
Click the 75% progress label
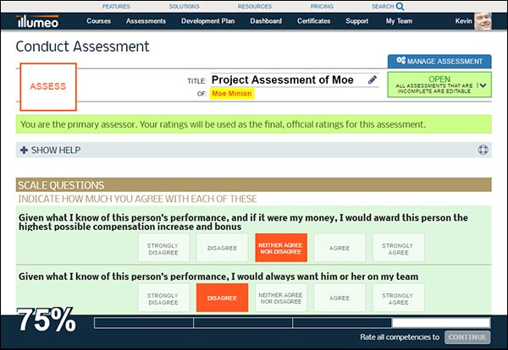coord(47,320)
